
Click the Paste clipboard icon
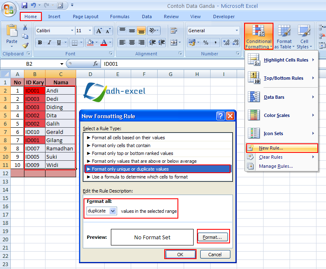(x=12, y=30)
